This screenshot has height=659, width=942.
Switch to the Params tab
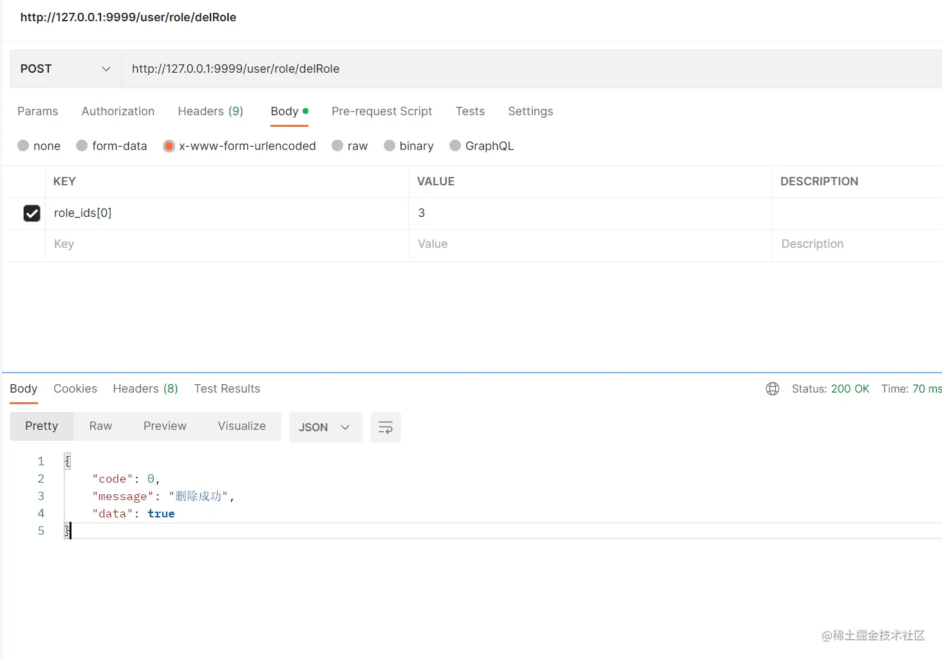point(37,111)
